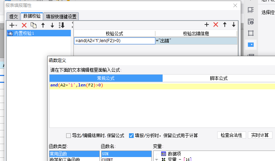Image resolution: width=275 pixels, height=161 pixels.
Task: Move the validation item down in the list
Action: pos(52,25)
